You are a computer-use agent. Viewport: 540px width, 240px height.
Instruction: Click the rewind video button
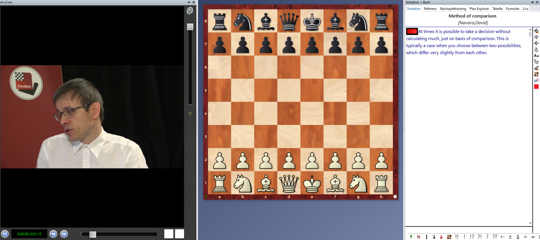53,234
